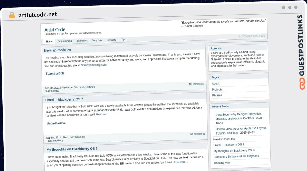Visit the ScruffyThinking.com link
Screen dimensions: 307x171
[94, 65]
